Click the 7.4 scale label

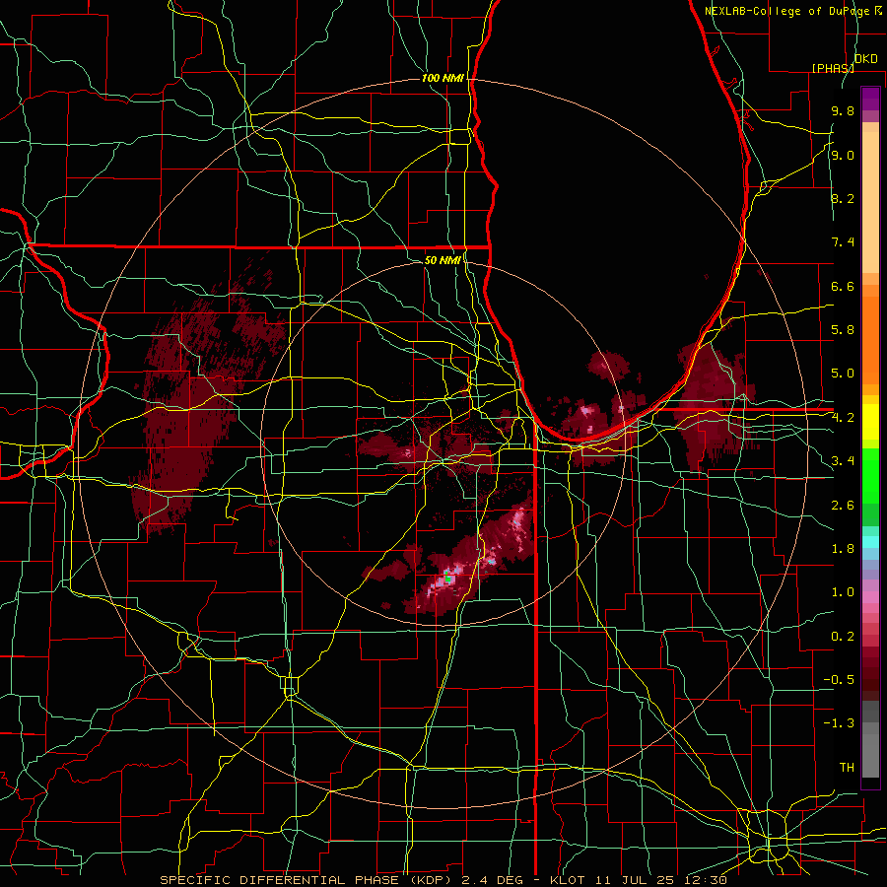(x=843, y=242)
